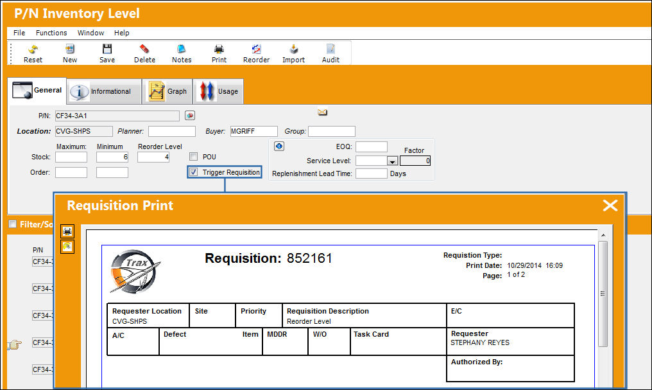Click the Replenishment Lead Time field

372,173
